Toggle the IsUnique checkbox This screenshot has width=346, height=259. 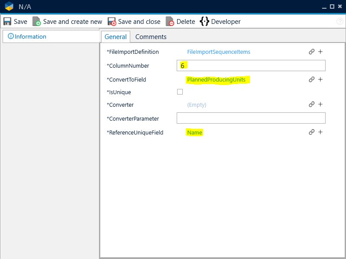[x=180, y=92]
